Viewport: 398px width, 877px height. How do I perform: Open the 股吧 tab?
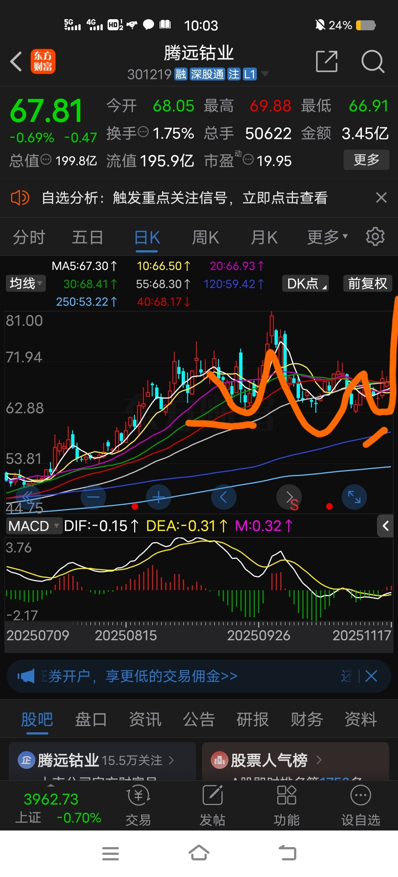click(37, 719)
